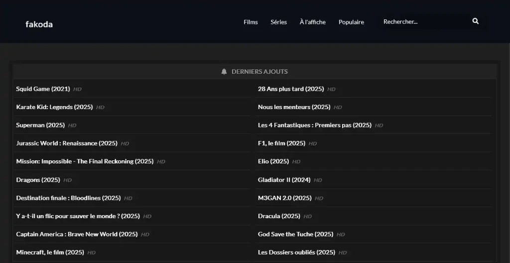Open Les Dossiers oubliés (2025)
510x263 pixels.
pyautogui.click(x=296, y=253)
